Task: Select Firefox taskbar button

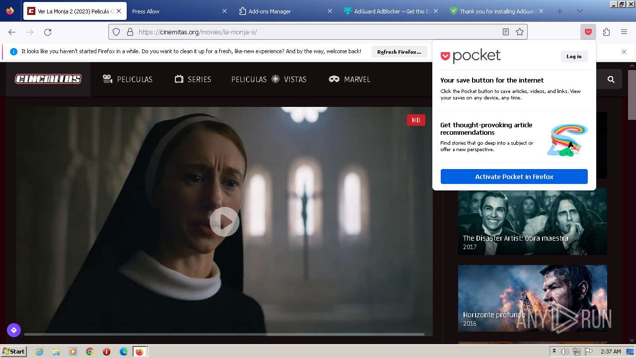Action: pos(140,352)
